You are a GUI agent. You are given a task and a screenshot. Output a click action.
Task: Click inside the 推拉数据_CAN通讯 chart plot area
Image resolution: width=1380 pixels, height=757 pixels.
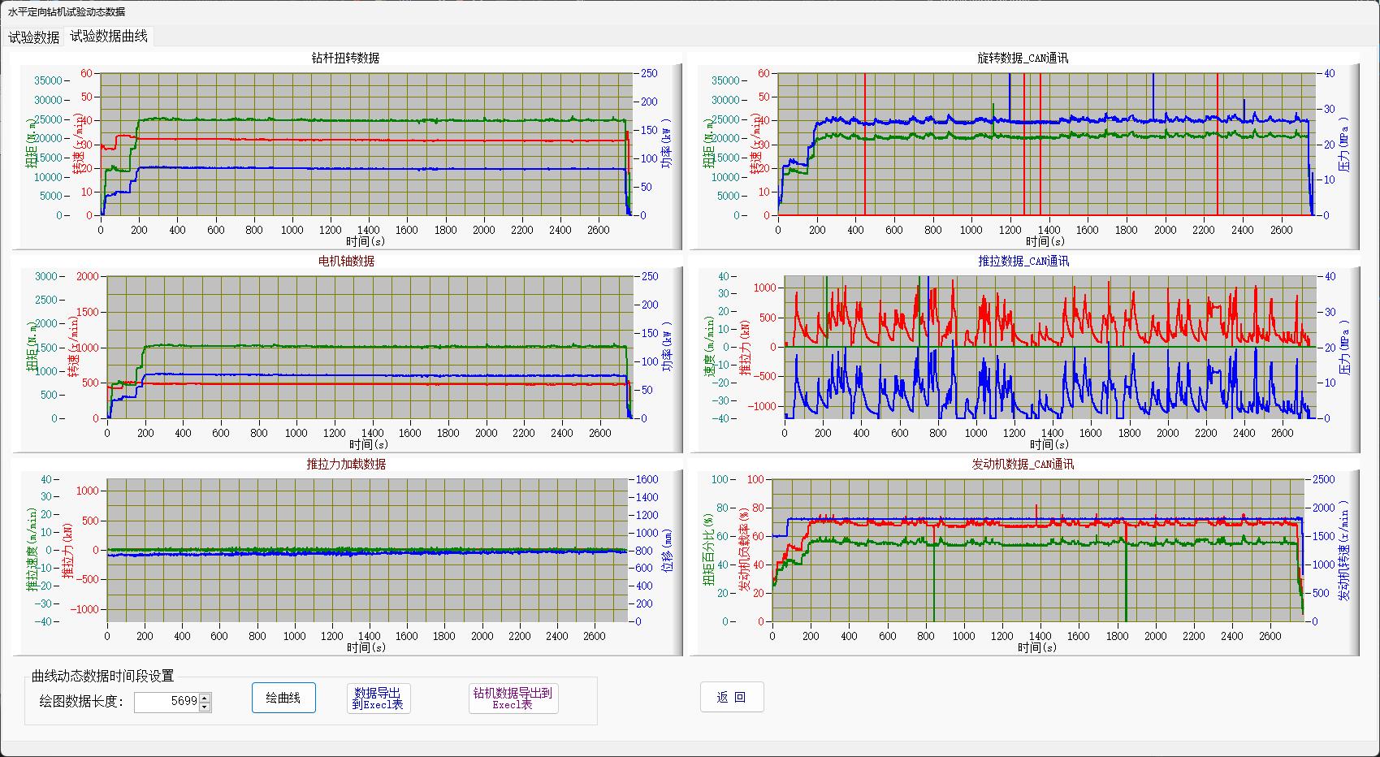coord(1049,347)
